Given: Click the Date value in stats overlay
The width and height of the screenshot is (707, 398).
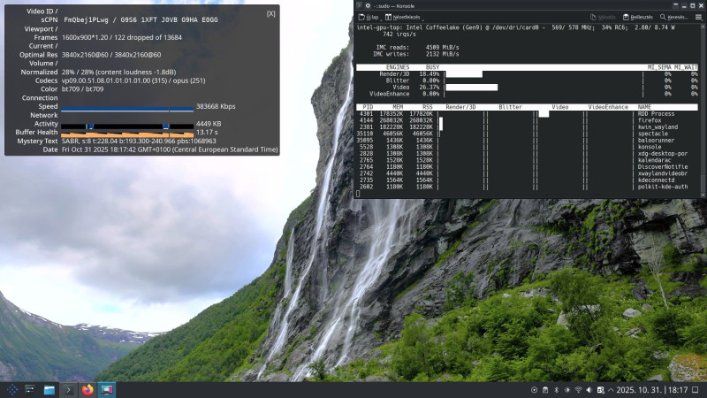Looking at the screenshot, I should (170, 149).
